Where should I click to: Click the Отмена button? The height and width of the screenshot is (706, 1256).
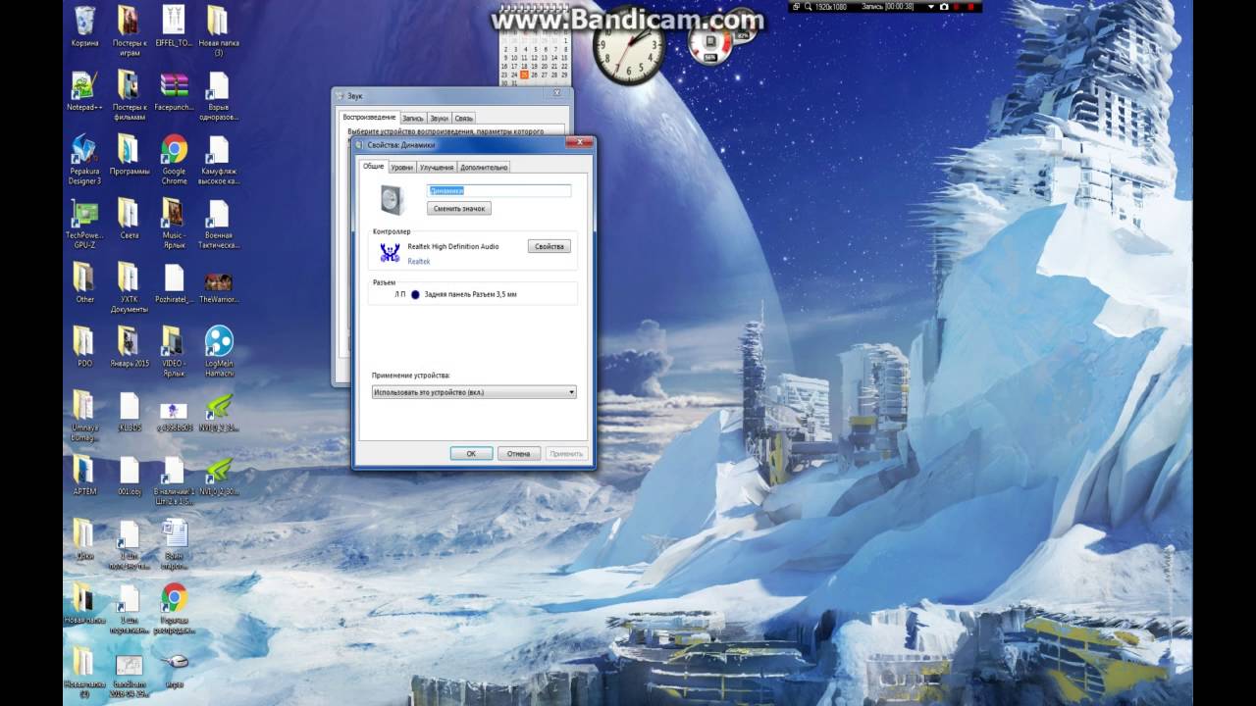(519, 454)
